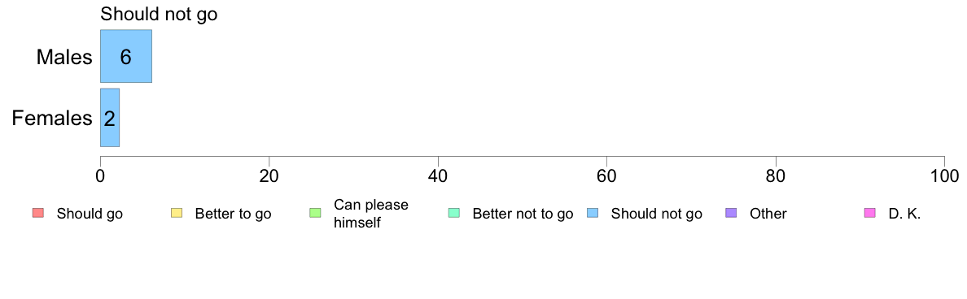Click the 40 tick on the x-axis

tap(438, 176)
